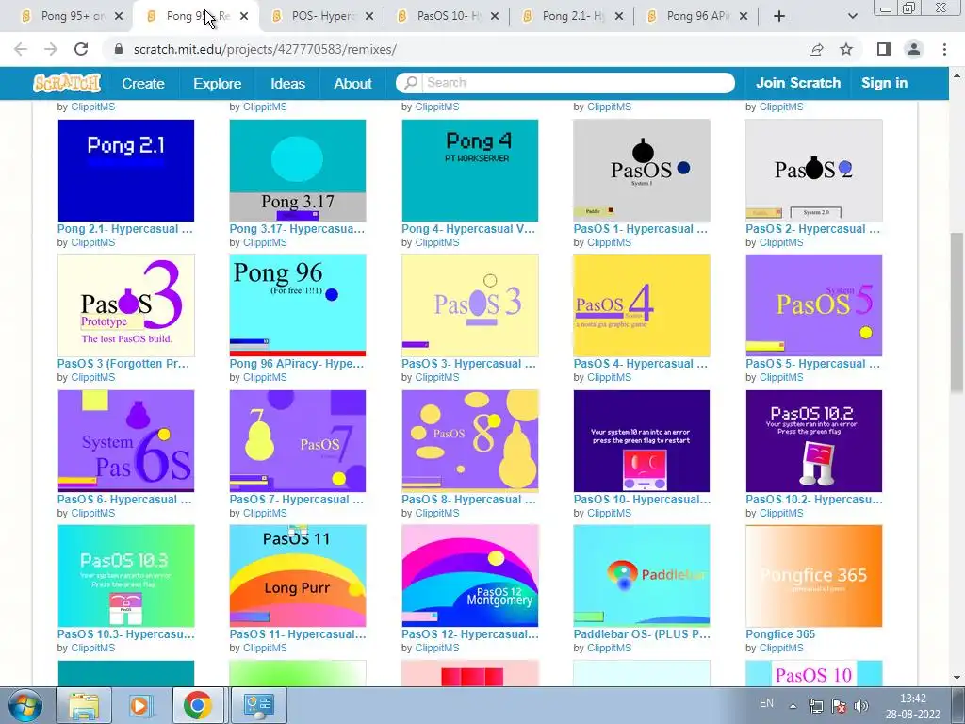Open the About menu item
This screenshot has width=965, height=724.
tap(352, 83)
